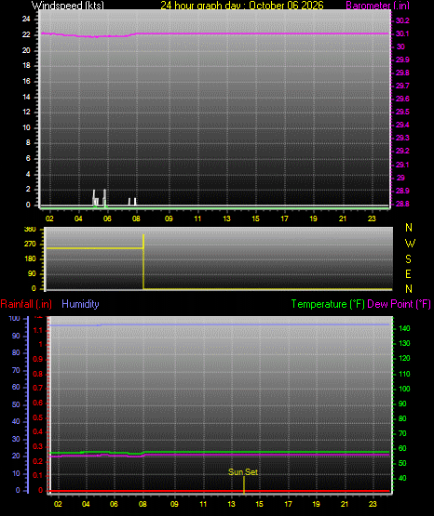The width and height of the screenshot is (434, 516).
Task: Click the 120 temperature axis value
Action: 404,358
